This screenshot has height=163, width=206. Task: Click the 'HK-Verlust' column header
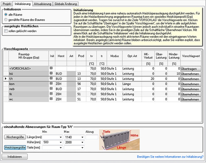click(148, 56)
